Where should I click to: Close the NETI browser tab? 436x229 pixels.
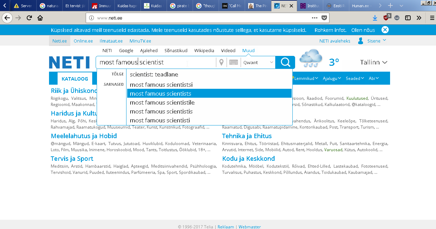point(291,6)
